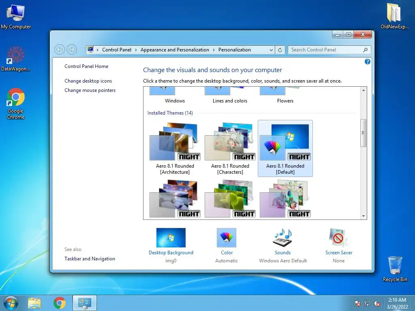Click the blue help question mark icon
The height and width of the screenshot is (311, 415).
[x=367, y=62]
